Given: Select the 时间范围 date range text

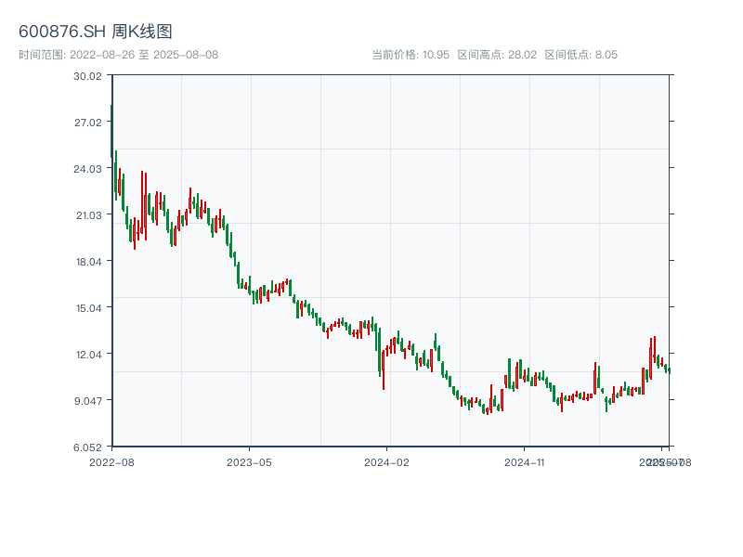Looking at the screenshot, I should (x=118, y=55).
